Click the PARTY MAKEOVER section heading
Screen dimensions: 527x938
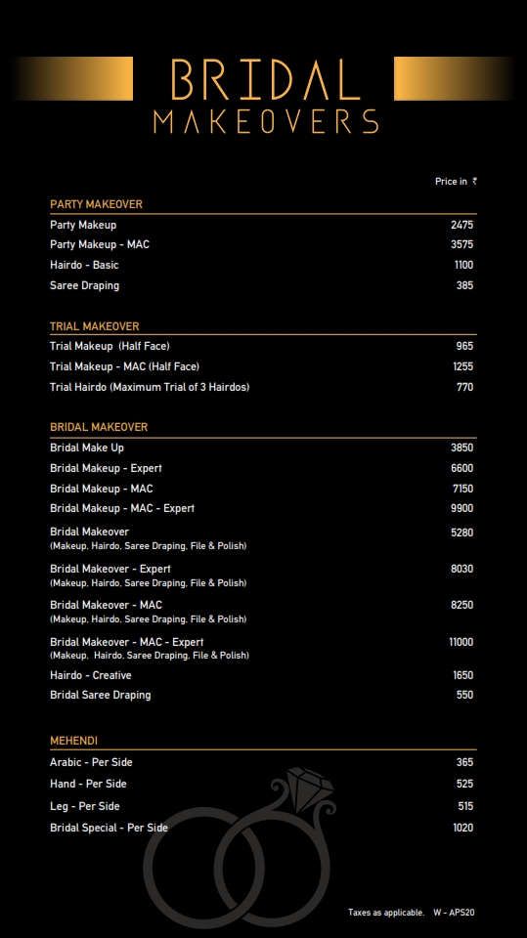[97, 204]
